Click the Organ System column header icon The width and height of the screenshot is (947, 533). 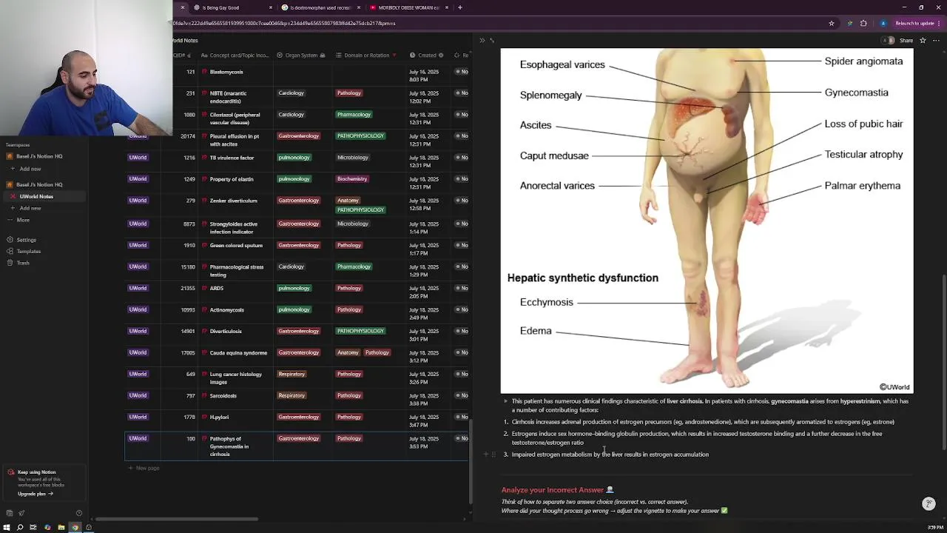point(280,55)
